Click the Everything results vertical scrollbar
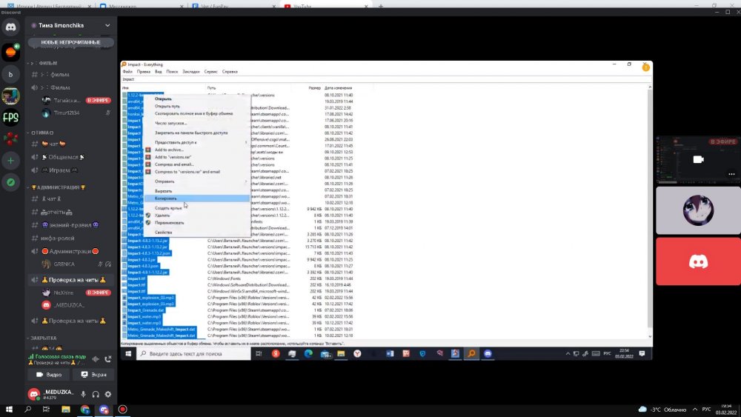 tap(650, 212)
